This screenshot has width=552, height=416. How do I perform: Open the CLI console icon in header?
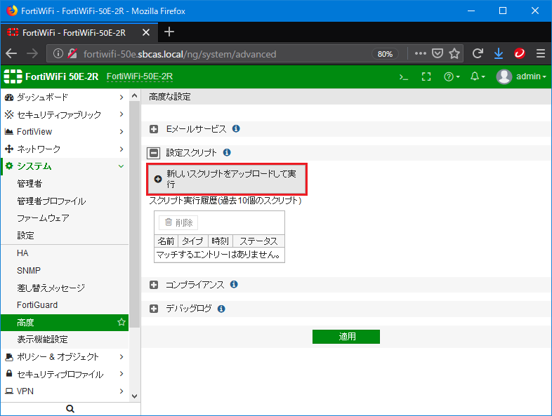click(403, 77)
